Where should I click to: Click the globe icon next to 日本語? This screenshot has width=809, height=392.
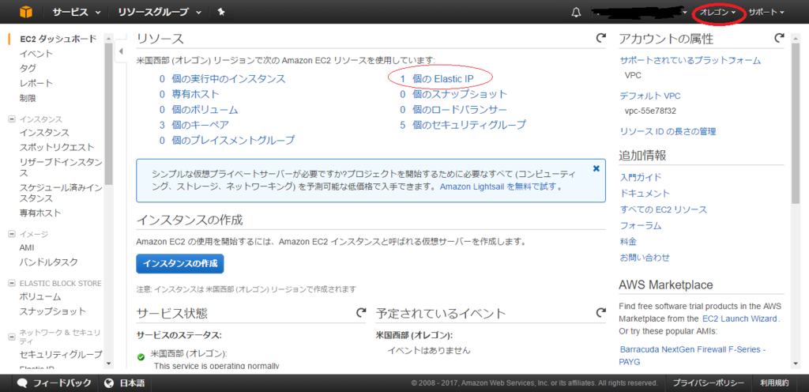click(109, 383)
